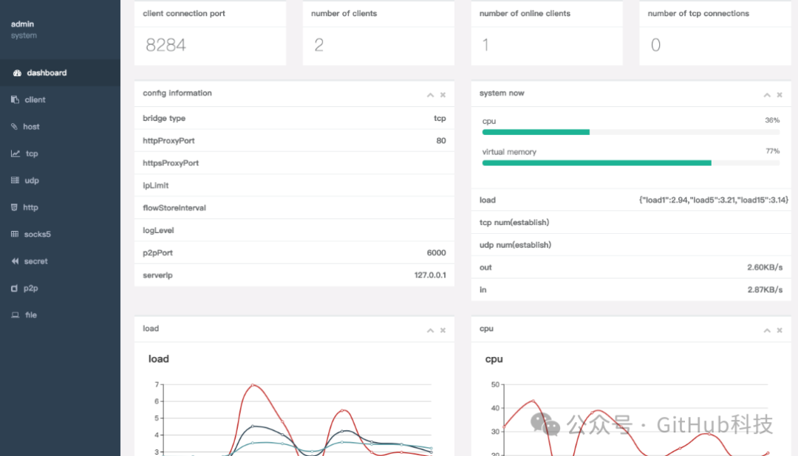Click the load averages JSON value
This screenshot has height=456, width=798.
(714, 200)
